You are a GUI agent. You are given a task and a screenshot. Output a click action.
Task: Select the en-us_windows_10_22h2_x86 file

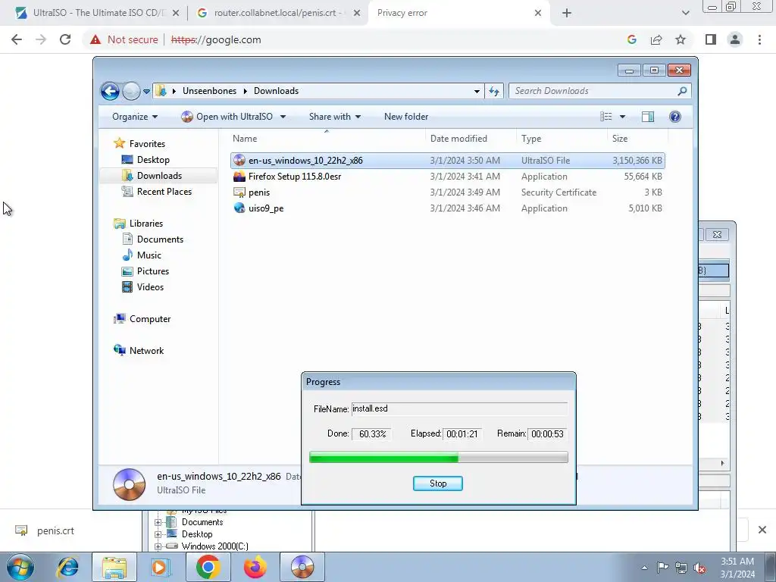pos(447,161)
